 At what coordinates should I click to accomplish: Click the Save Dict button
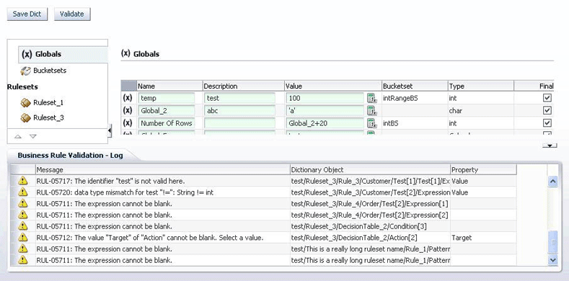[x=27, y=14]
